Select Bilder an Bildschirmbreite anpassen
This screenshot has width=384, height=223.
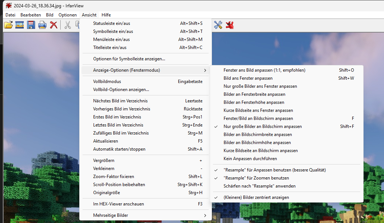click(x=286, y=135)
